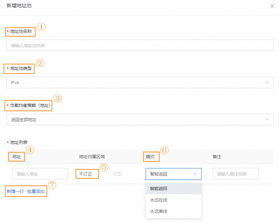Click the down chevron in IPv4 selector

[267, 83]
